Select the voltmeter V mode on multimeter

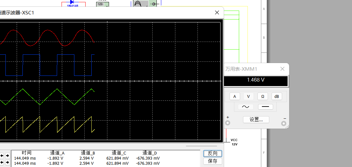click(x=248, y=96)
